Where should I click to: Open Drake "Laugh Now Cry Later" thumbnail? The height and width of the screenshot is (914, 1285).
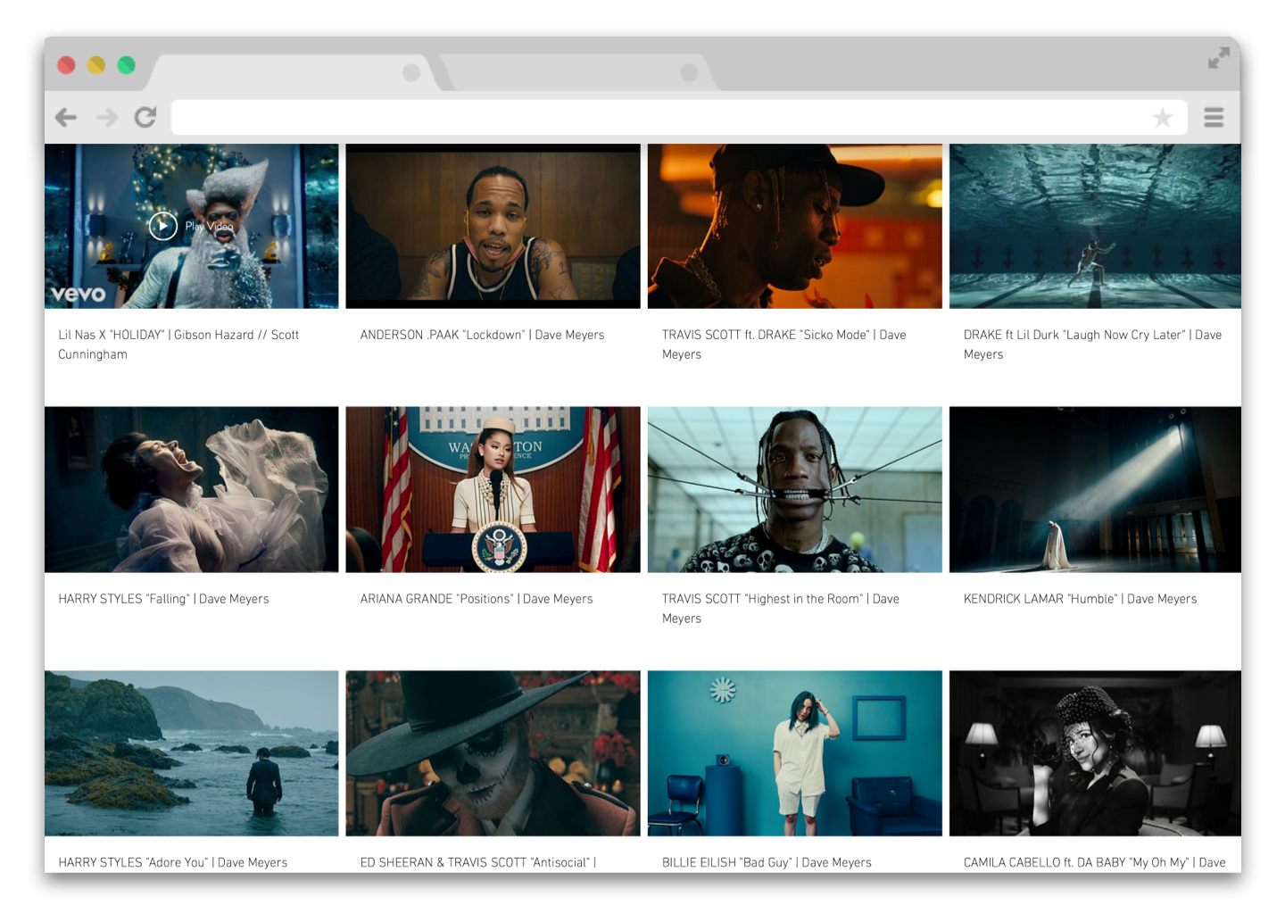[x=1094, y=227]
